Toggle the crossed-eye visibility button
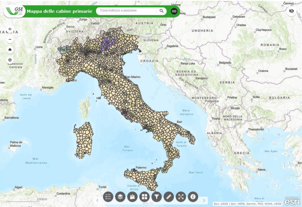The width and height of the screenshot is (302, 207). (291, 11)
